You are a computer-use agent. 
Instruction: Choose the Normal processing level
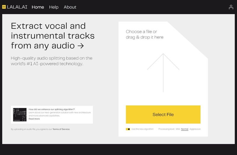(x=185, y=129)
